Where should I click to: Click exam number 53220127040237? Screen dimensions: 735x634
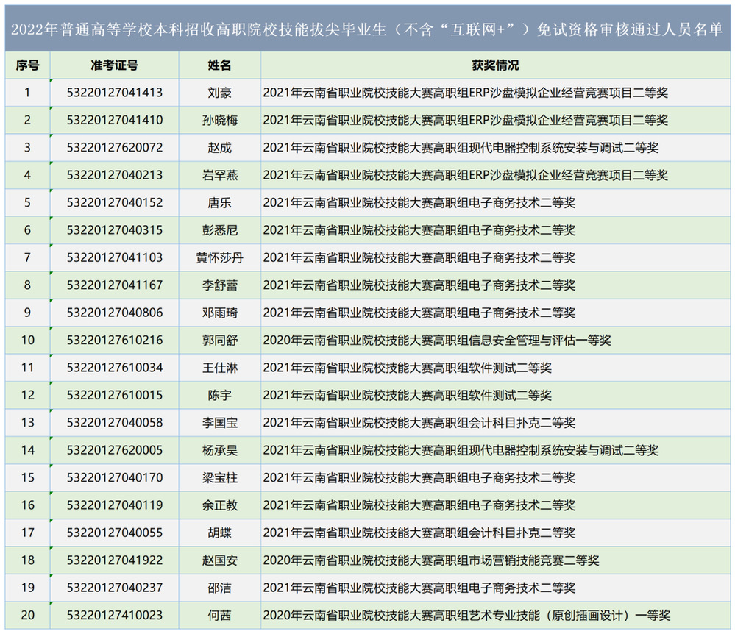tap(114, 588)
